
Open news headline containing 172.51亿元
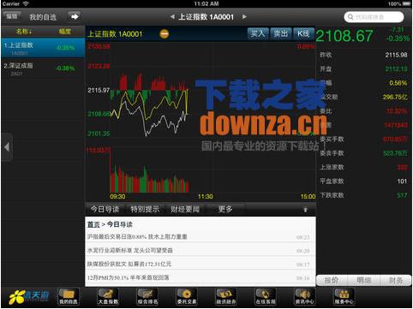129,264
